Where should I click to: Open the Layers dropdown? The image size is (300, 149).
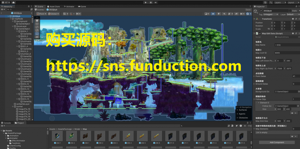(280, 2)
